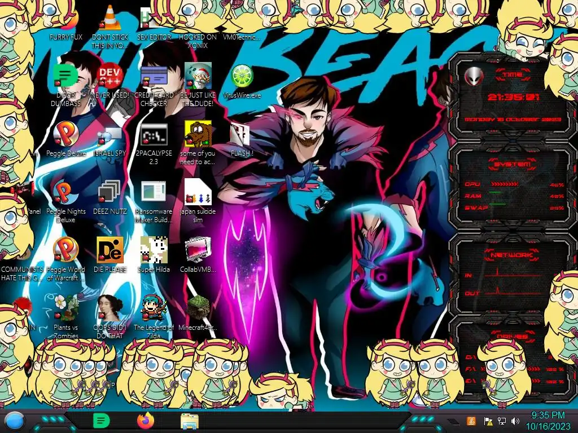Screen dimensions: 578x433
Task: Open File Explorer from the taskbar
Action: 190,421
